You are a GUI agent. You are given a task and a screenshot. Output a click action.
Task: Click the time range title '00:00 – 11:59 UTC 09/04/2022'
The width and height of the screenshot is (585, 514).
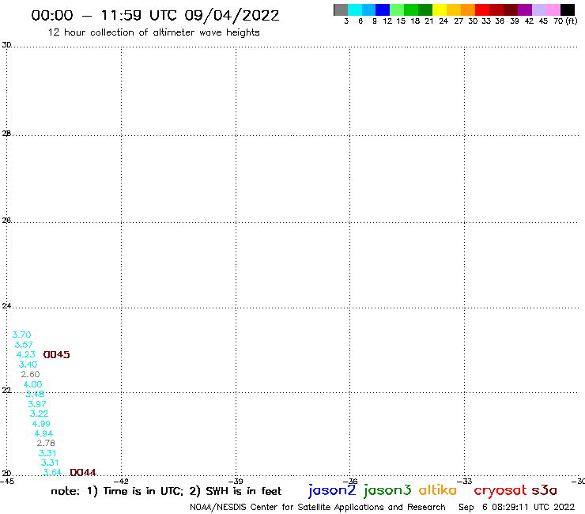click(x=155, y=15)
